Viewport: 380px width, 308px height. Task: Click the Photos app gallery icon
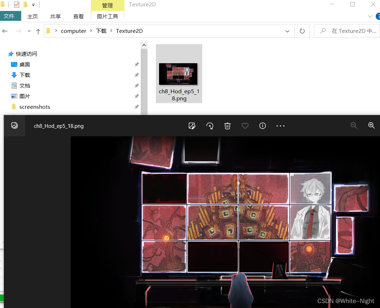14,125
